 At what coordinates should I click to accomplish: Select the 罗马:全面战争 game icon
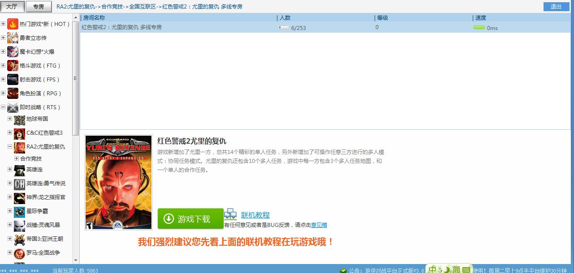point(19,253)
